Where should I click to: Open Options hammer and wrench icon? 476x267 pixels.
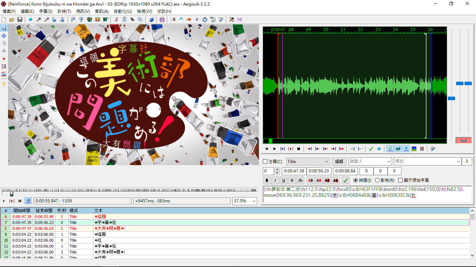[232, 19]
